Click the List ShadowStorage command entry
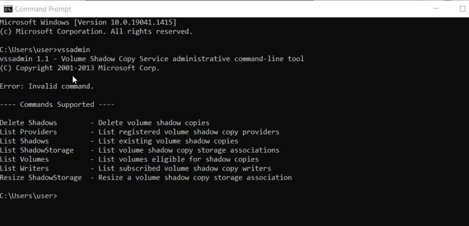 click(x=37, y=150)
